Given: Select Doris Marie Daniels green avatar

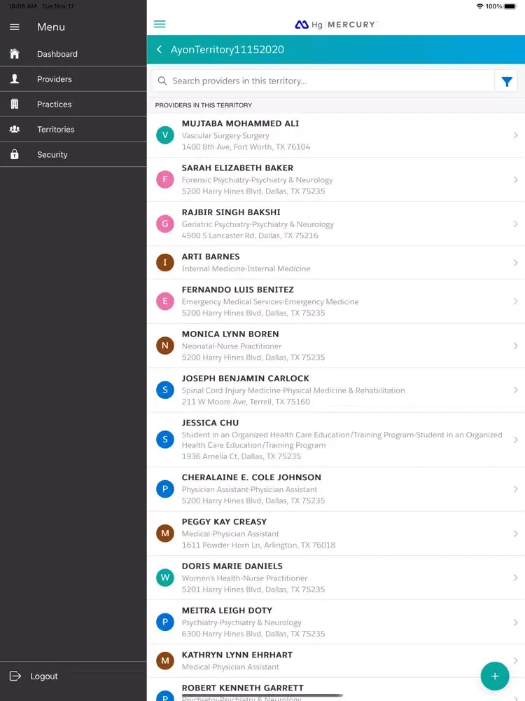Looking at the screenshot, I should pos(165,578).
